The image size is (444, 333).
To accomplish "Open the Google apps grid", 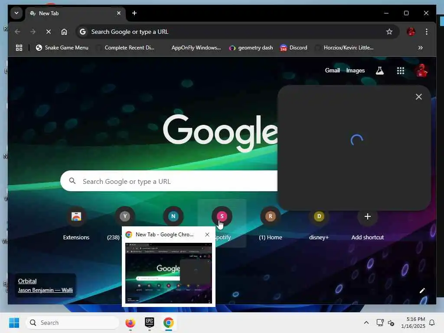I will 400,71.
